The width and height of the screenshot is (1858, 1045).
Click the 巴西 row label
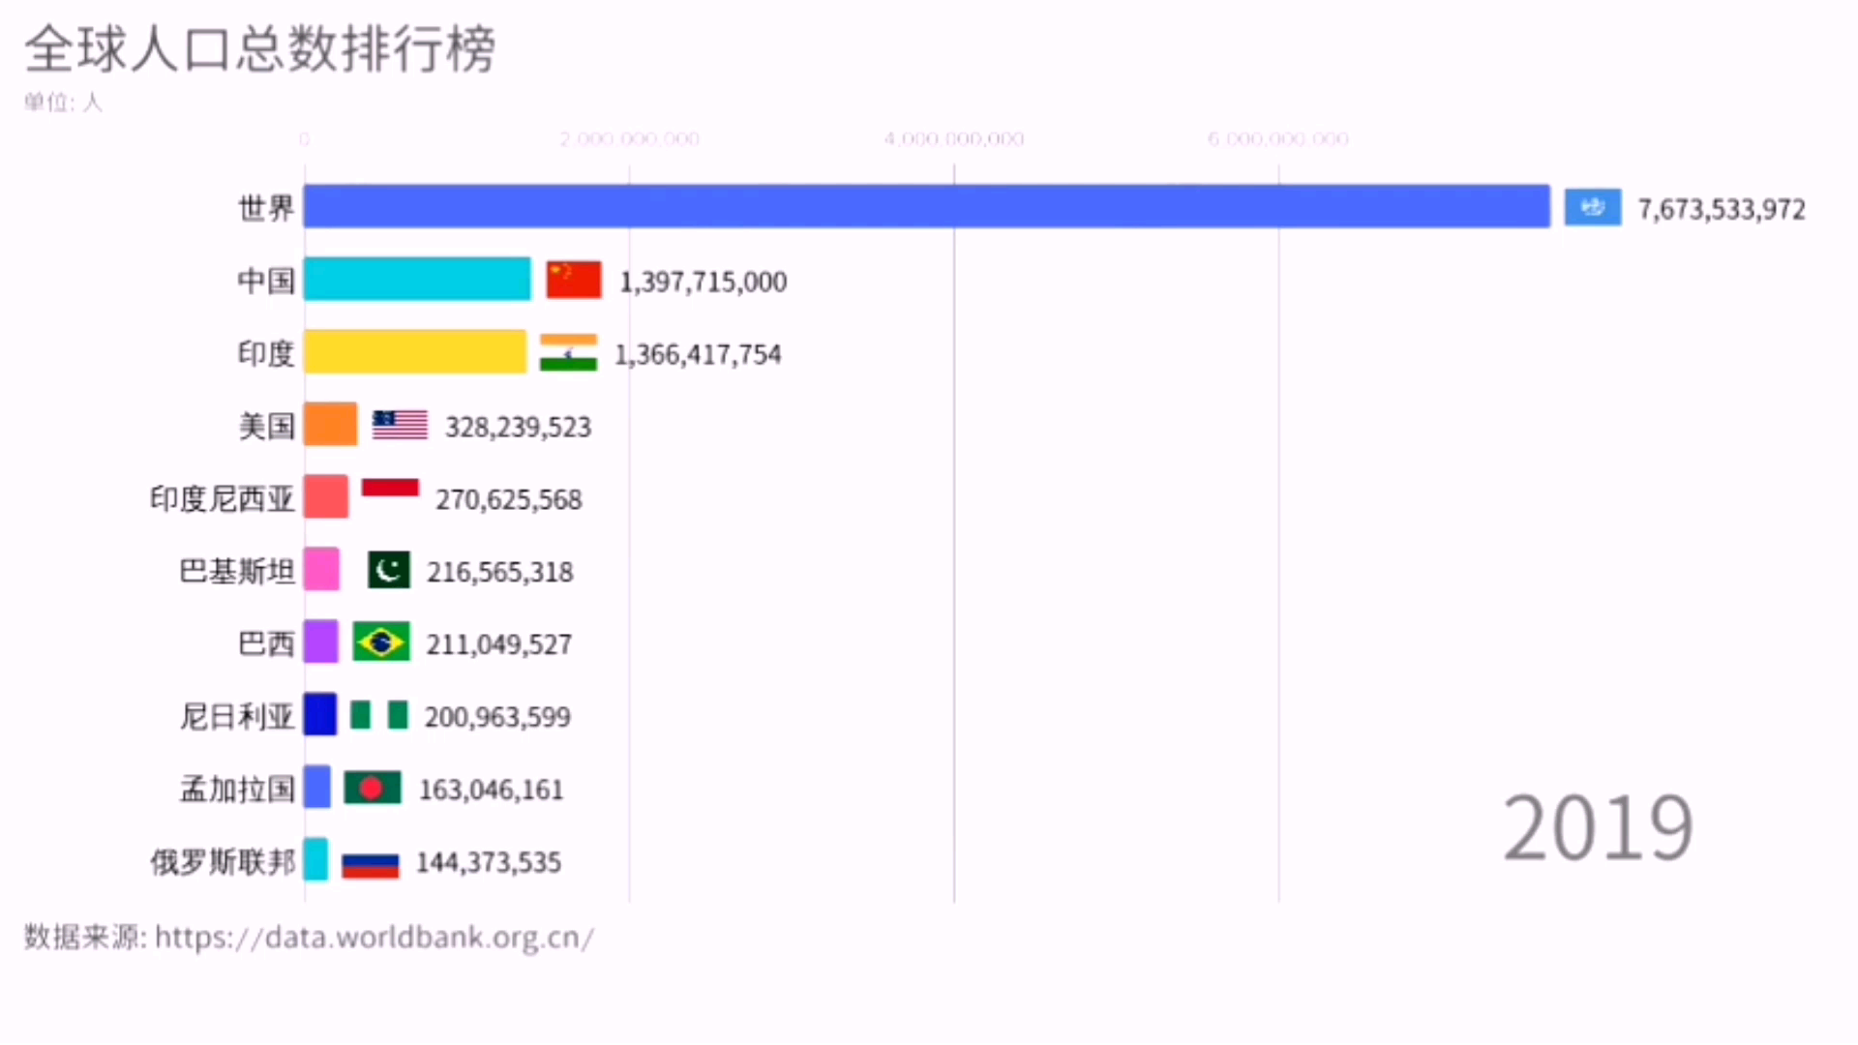[x=266, y=642]
